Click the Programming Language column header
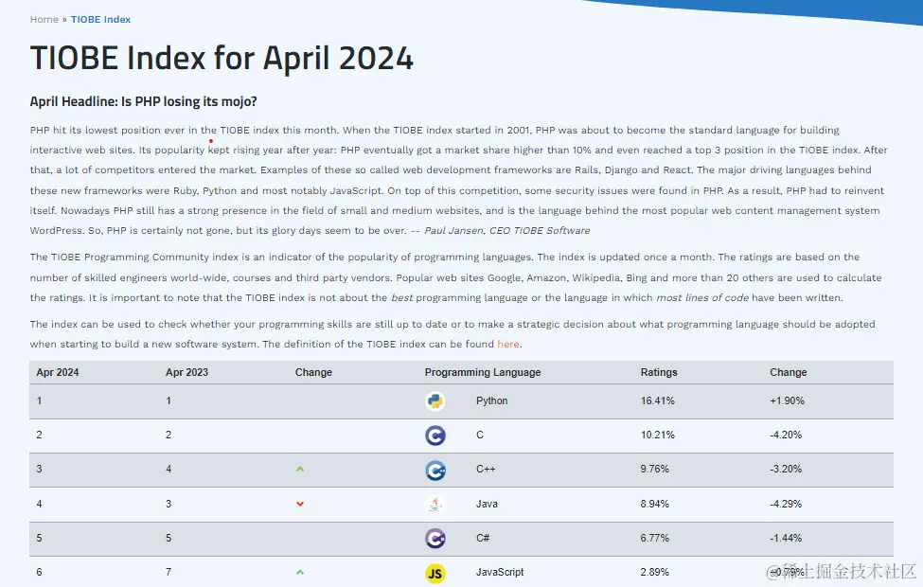Viewport: 923px width, 587px height. [x=483, y=373]
